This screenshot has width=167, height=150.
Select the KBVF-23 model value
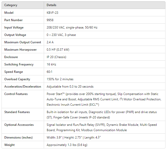click(53, 12)
